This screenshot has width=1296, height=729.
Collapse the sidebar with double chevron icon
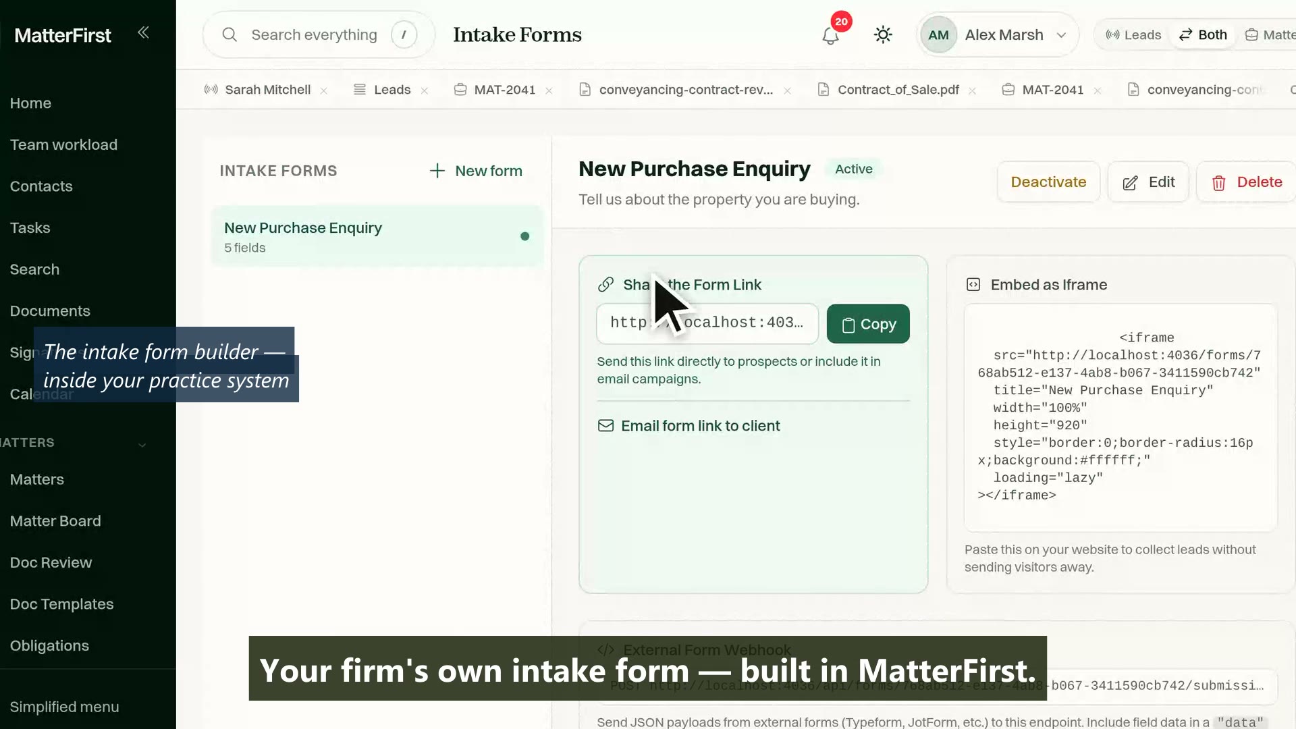(x=143, y=32)
